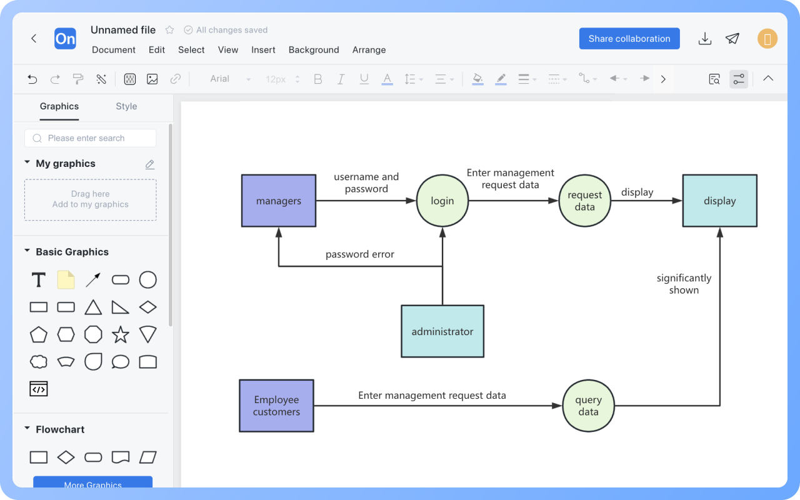Expand hidden toolbar options with right chevron
The width and height of the screenshot is (800, 500).
[663, 79]
